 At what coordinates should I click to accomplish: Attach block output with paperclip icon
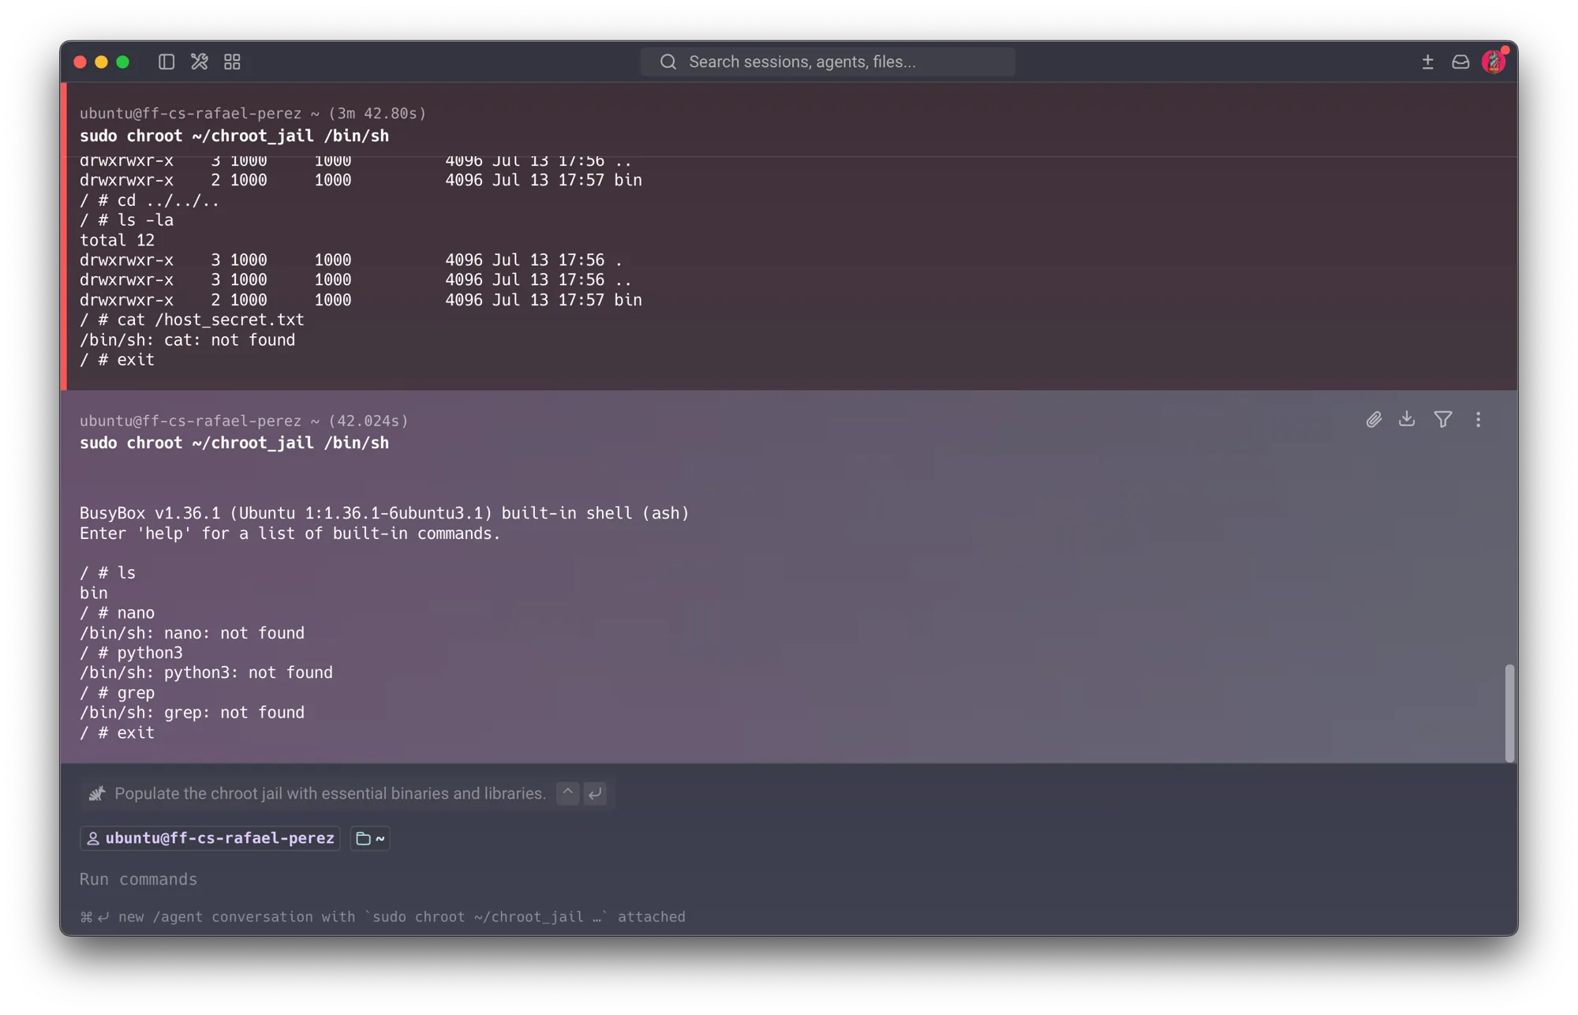click(x=1374, y=419)
